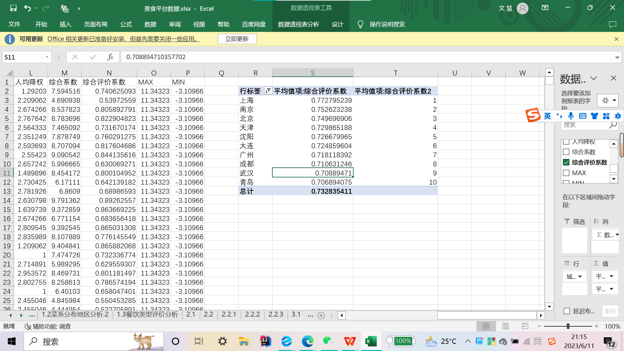The image size is (624, 351).
Task: Open the Excel icon in the taskbar
Action: [370, 341]
